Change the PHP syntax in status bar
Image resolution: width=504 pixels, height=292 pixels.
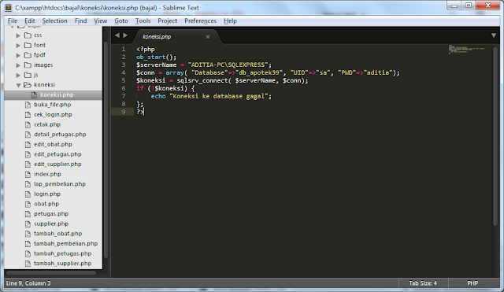click(x=472, y=283)
